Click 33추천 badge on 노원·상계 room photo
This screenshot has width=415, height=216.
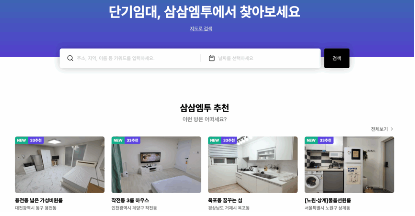325,140
